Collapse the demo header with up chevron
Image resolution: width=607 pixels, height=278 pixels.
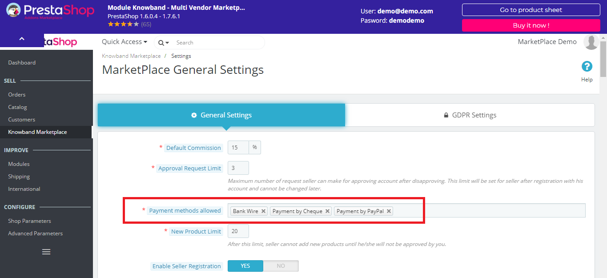pyautogui.click(x=22, y=39)
